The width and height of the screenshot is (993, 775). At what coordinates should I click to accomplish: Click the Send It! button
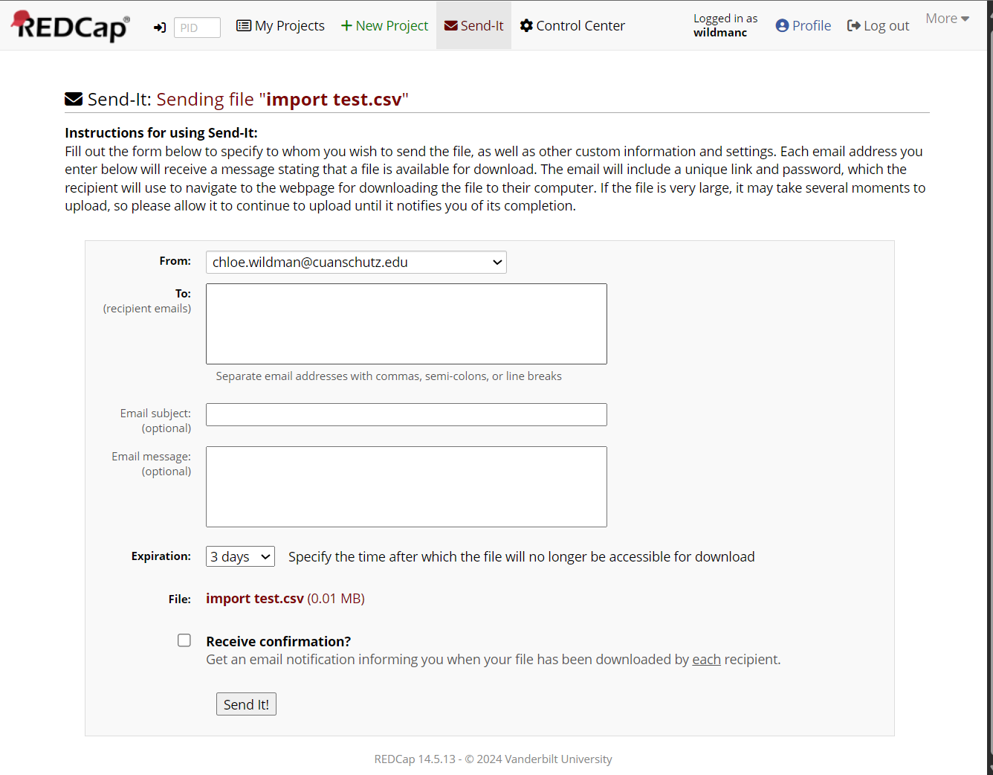[246, 704]
